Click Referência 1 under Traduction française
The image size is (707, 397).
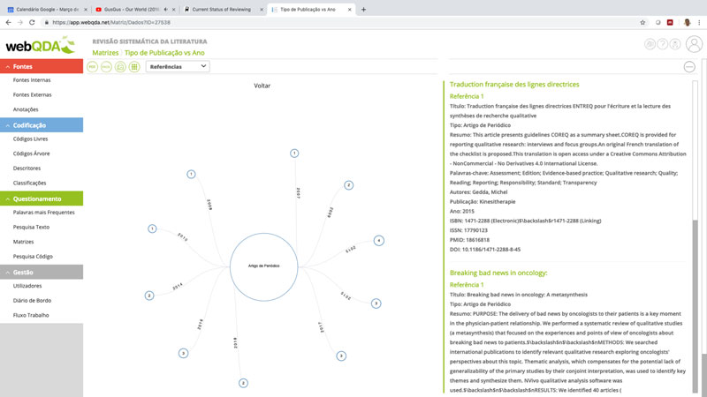(x=467, y=96)
